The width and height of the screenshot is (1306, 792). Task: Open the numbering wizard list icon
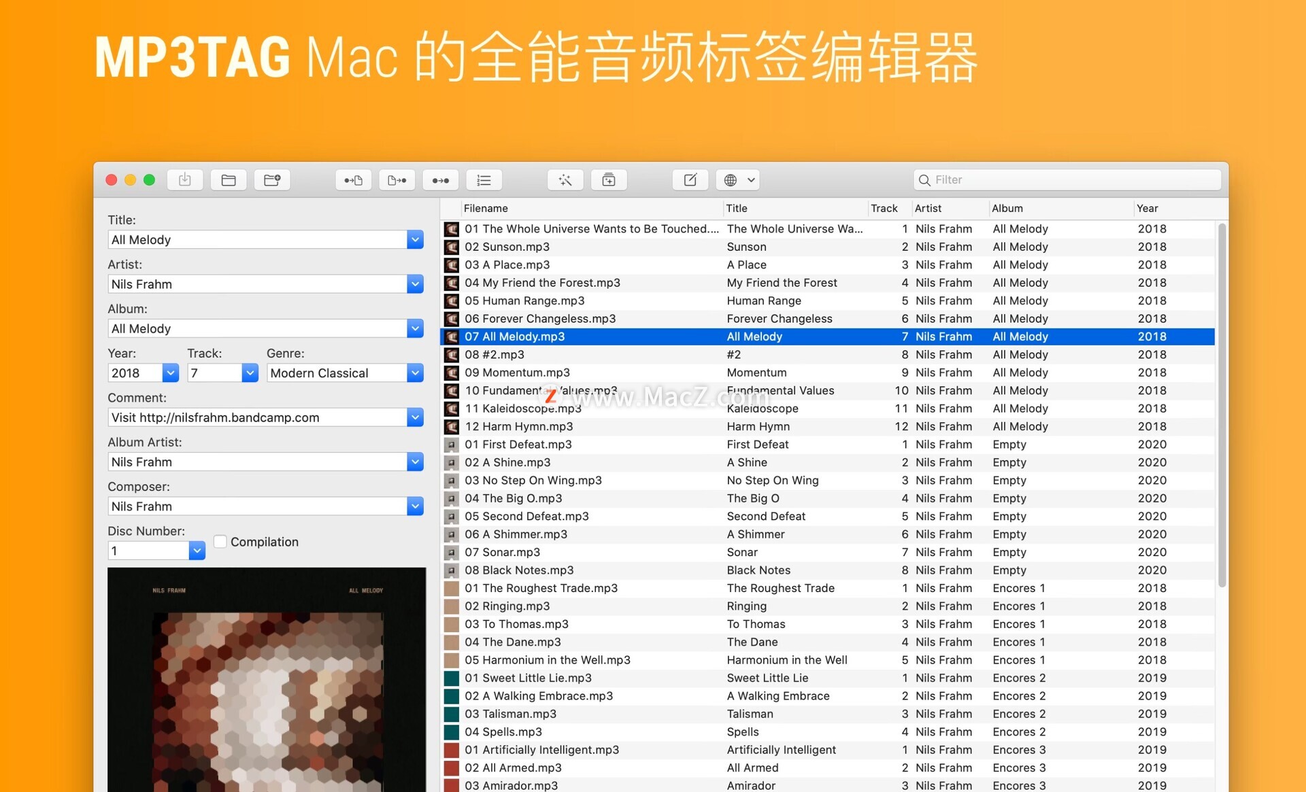tap(484, 180)
